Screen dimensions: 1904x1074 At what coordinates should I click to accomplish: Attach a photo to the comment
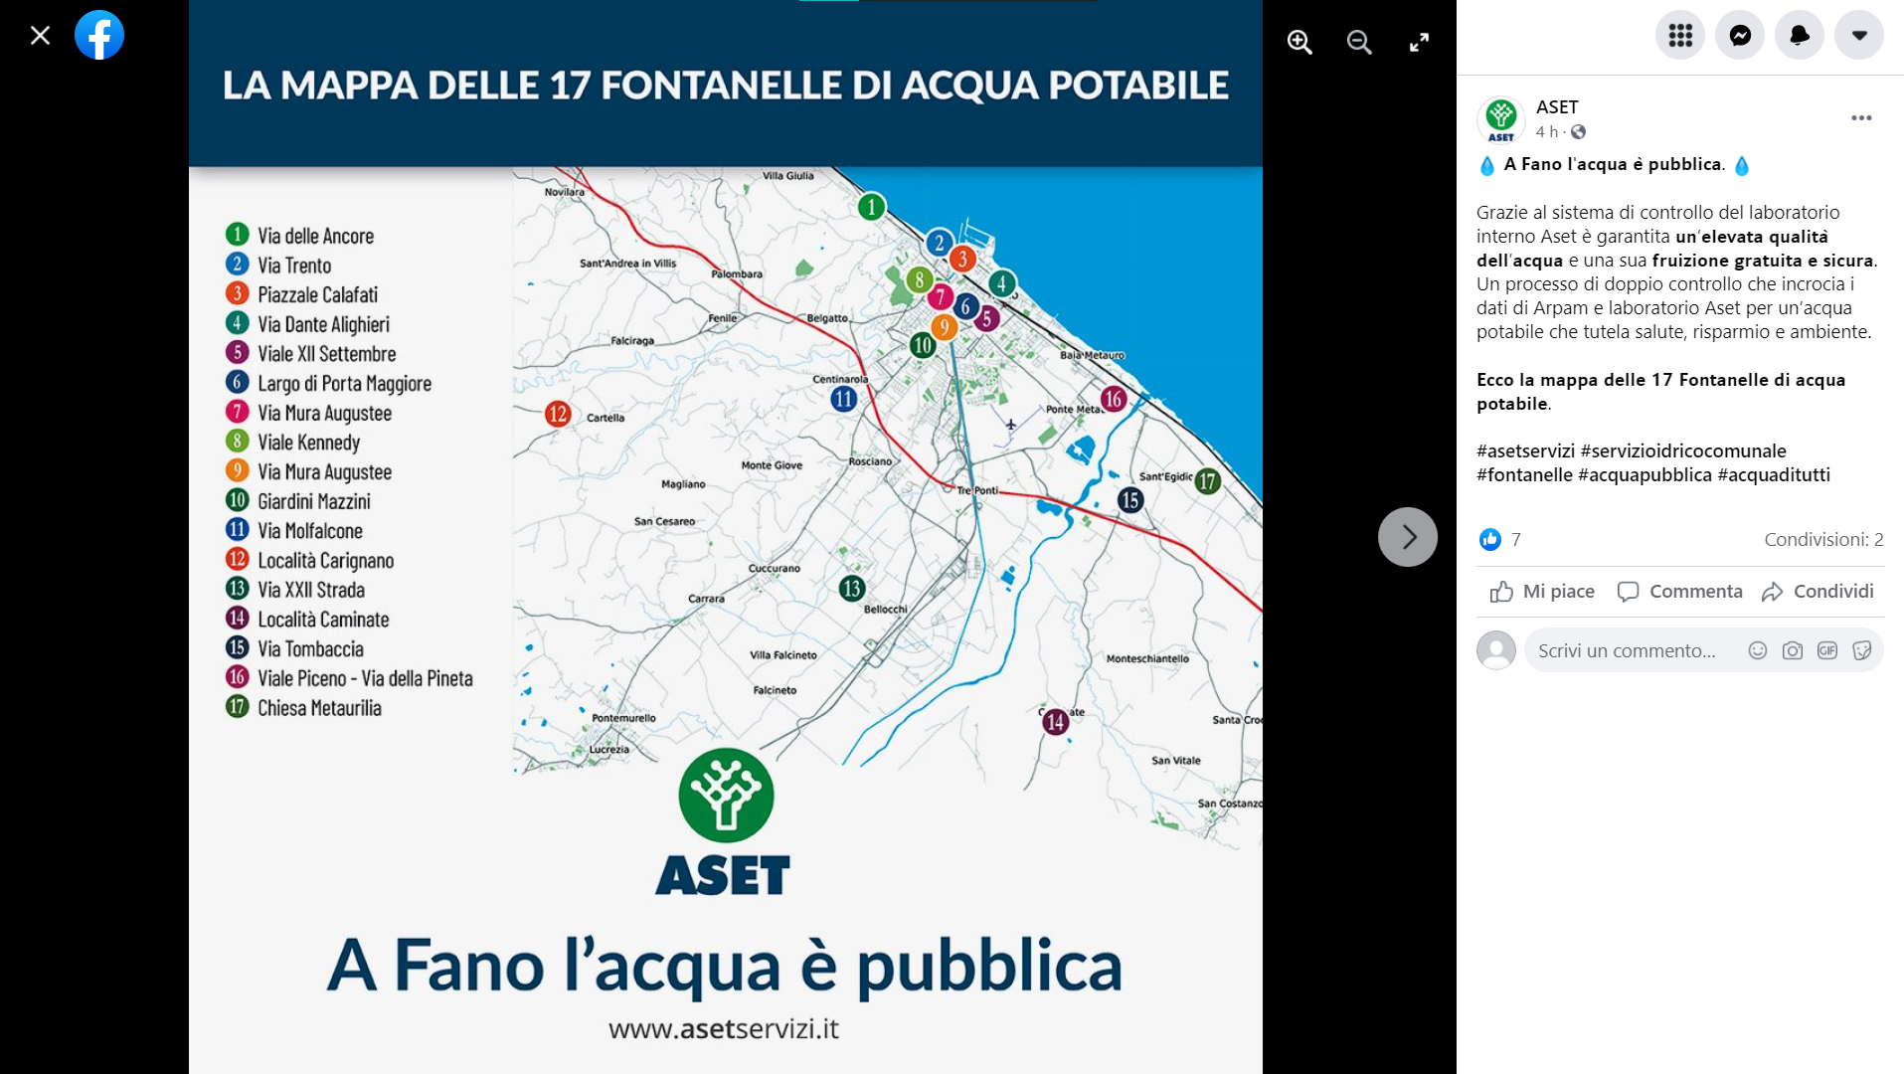[x=1793, y=650]
